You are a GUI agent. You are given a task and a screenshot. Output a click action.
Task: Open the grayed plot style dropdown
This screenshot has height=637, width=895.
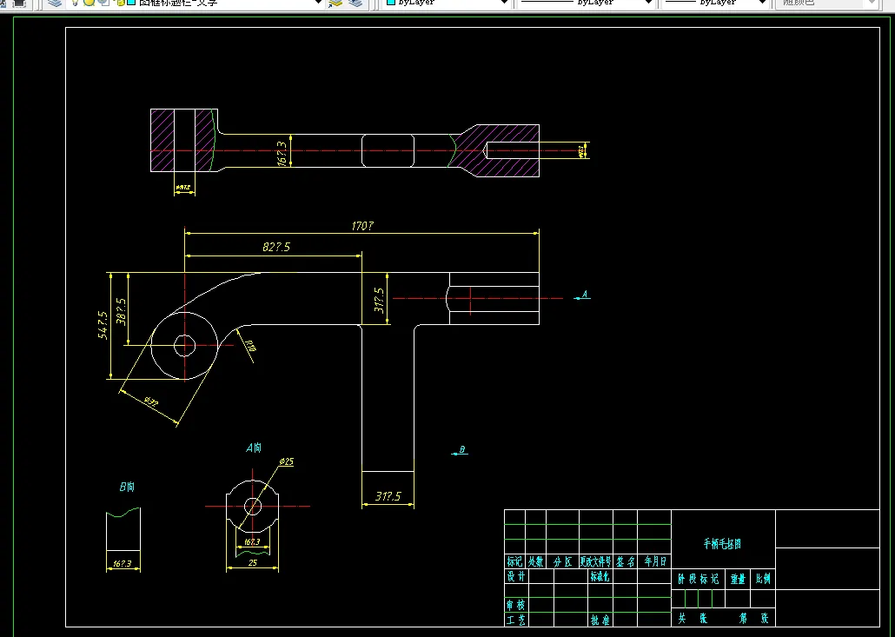(827, 3)
